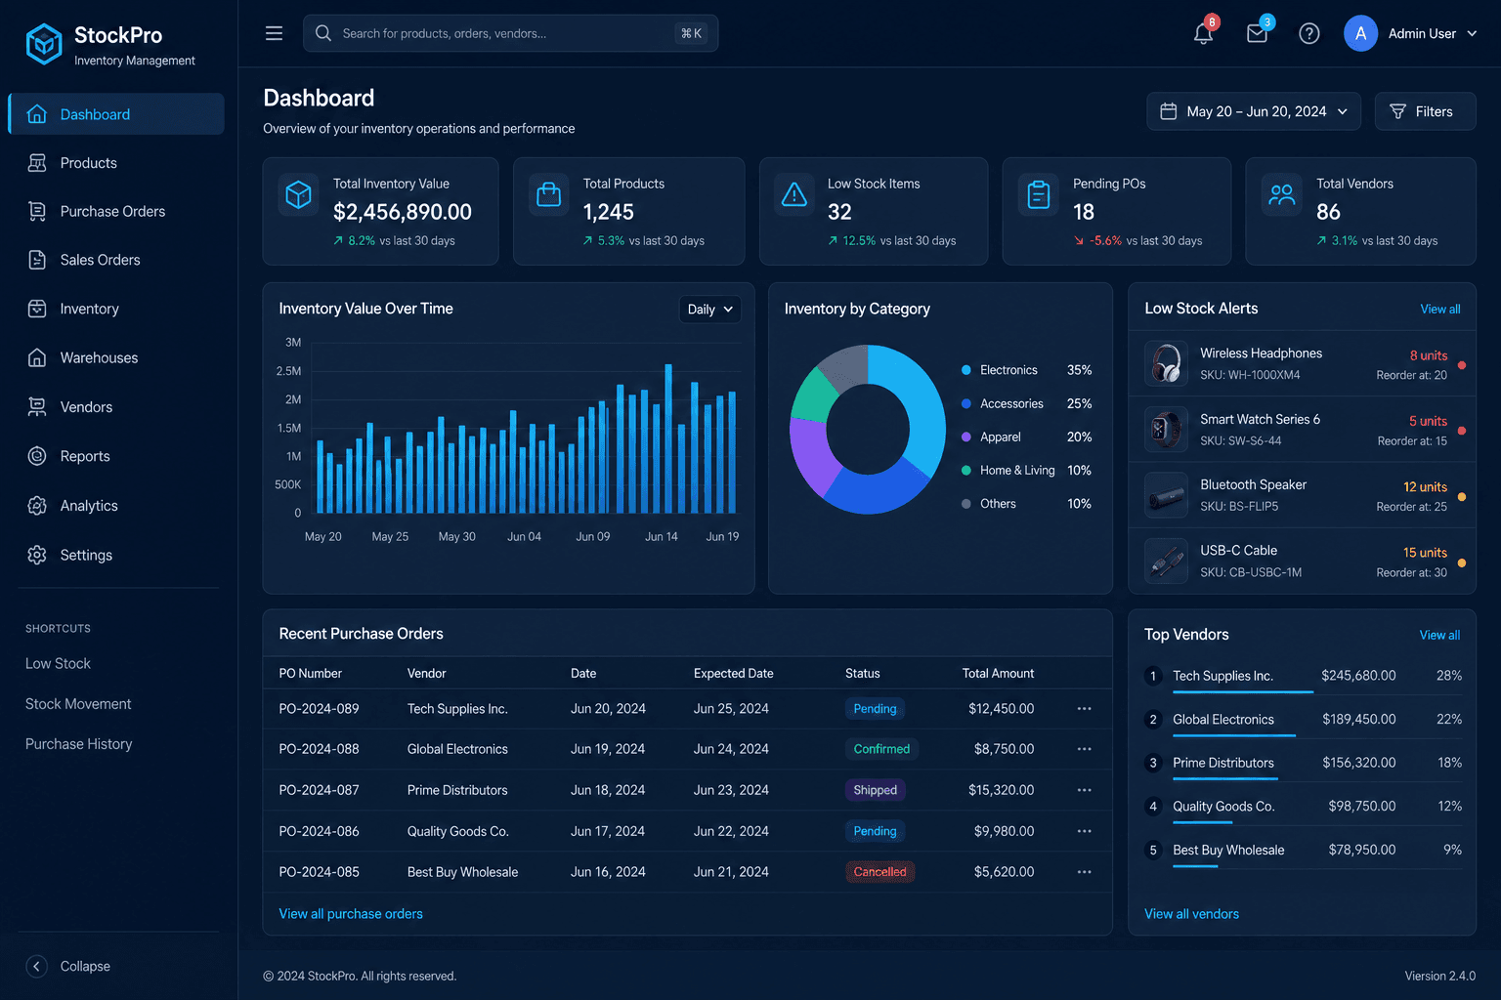Select Prime Distributors in Top Vendors

click(1223, 763)
